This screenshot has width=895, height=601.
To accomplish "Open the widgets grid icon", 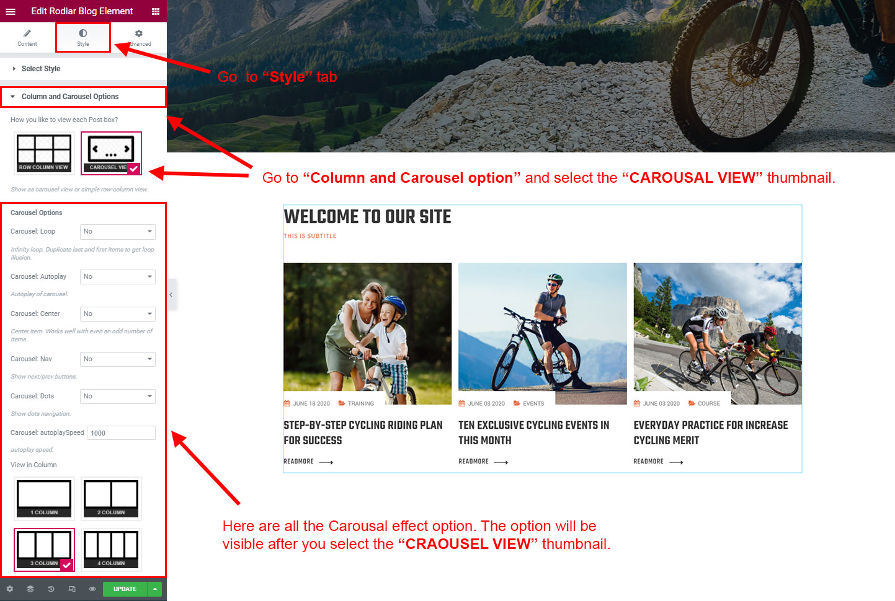I will [156, 11].
